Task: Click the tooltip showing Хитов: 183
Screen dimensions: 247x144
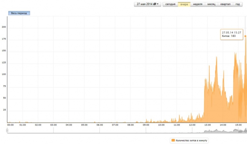Action: click(x=231, y=34)
